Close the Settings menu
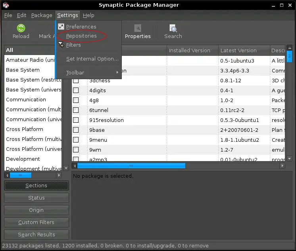This screenshot has width=296, height=251. pyautogui.click(x=67, y=15)
